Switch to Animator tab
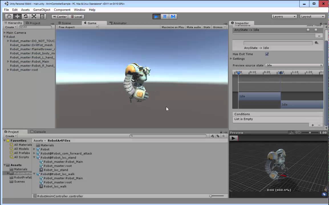 118,23
